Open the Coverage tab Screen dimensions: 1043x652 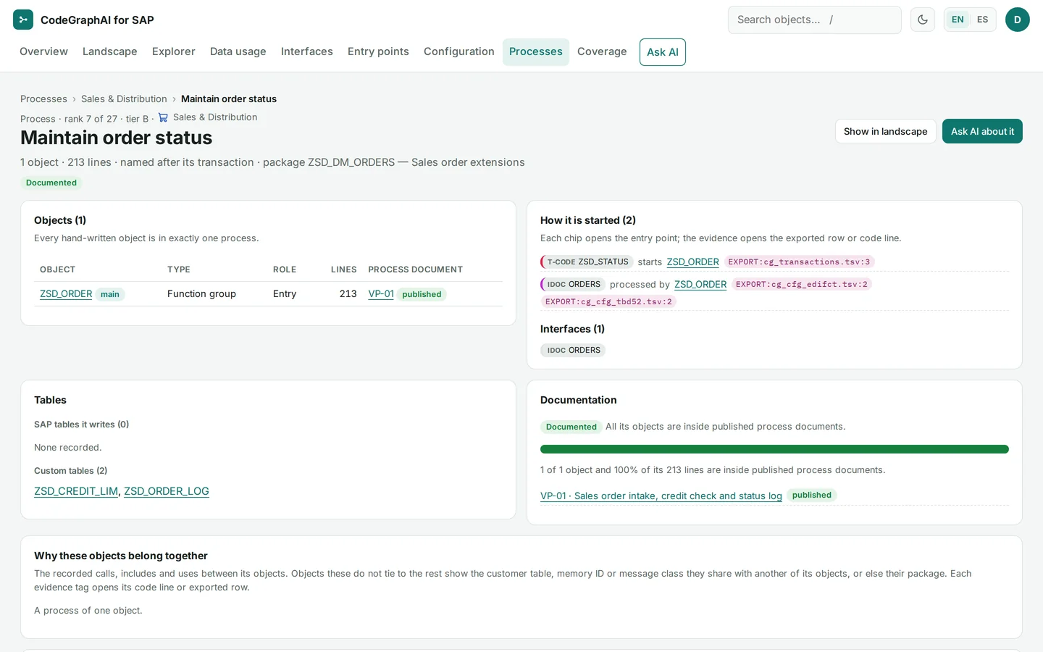click(x=602, y=51)
